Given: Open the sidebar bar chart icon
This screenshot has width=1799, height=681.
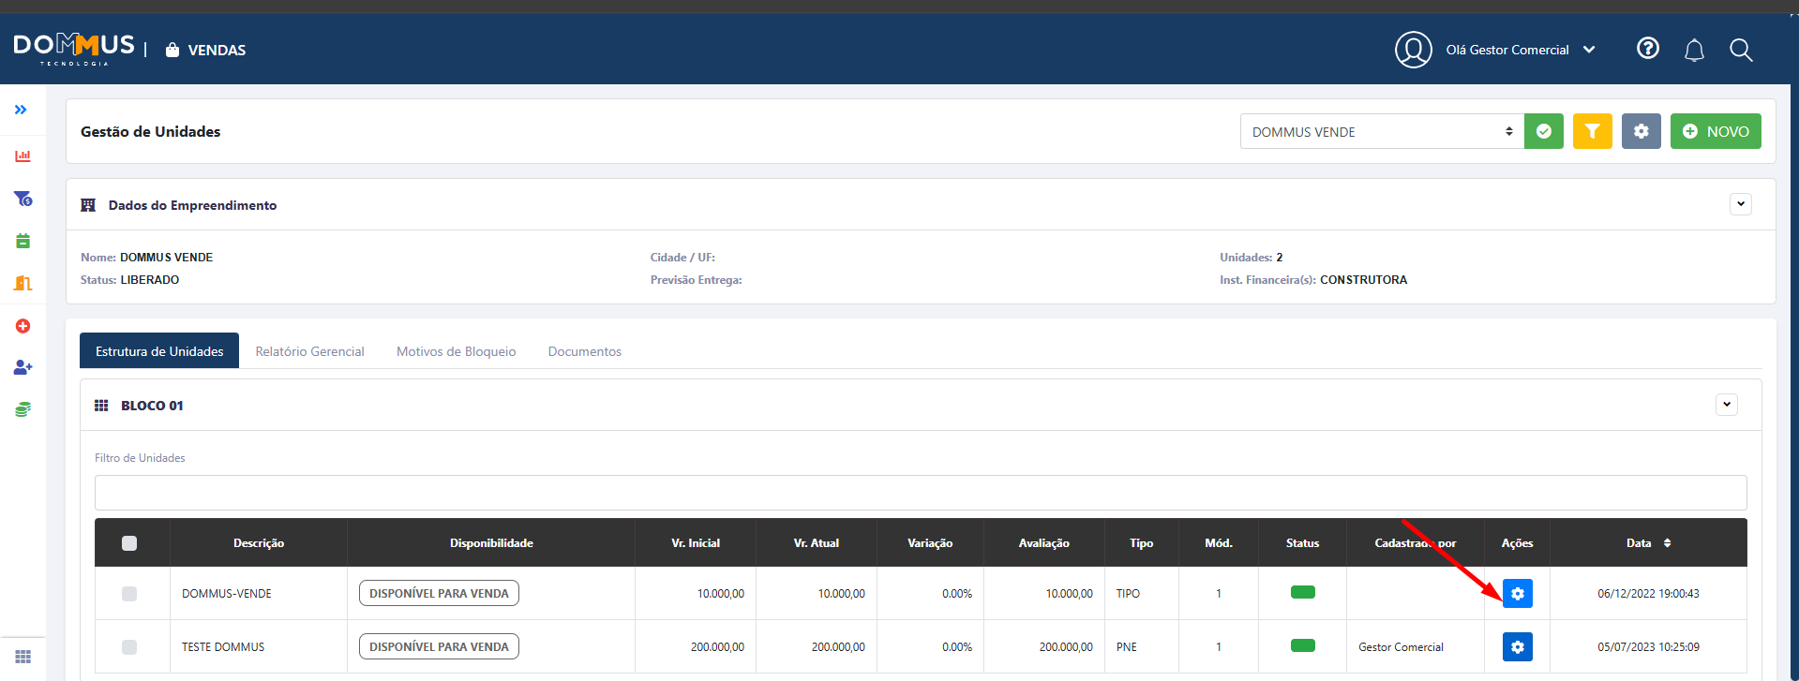Looking at the screenshot, I should [22, 156].
